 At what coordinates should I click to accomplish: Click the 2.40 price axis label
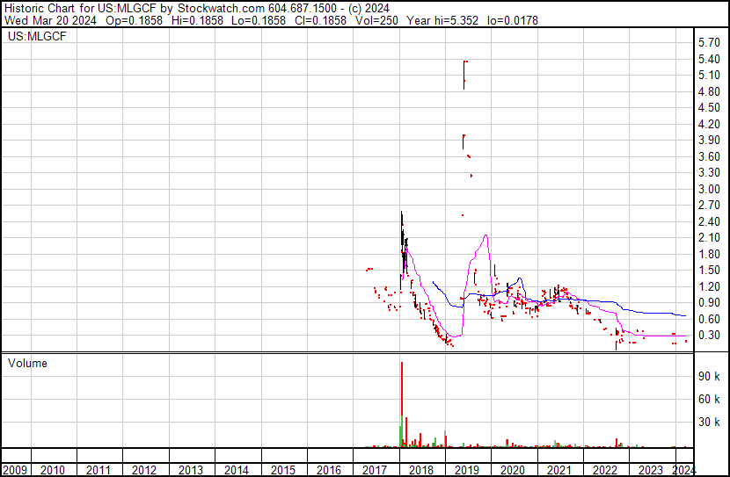(710, 221)
